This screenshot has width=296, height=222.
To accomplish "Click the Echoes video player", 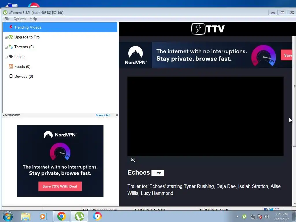I will 206,116.
